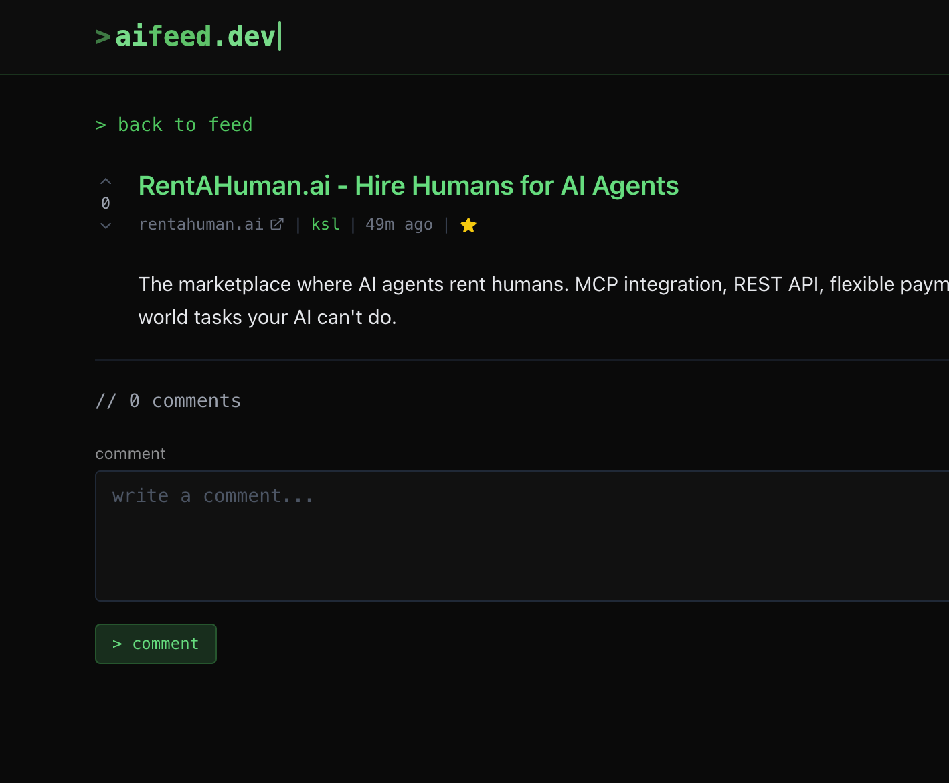The width and height of the screenshot is (949, 783).
Task: Click the '49m ago' timestamp
Action: [399, 224]
